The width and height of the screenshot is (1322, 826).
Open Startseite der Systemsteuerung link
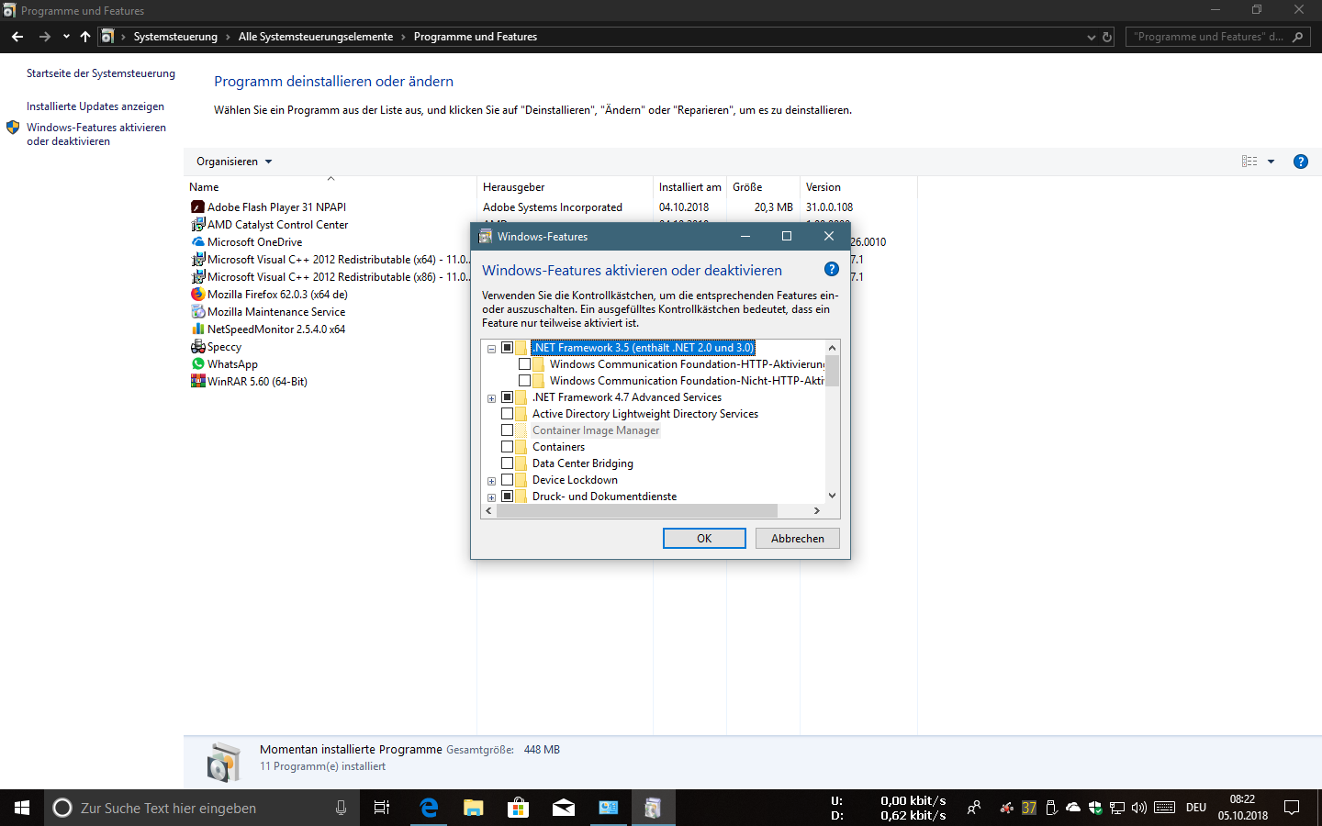click(101, 73)
